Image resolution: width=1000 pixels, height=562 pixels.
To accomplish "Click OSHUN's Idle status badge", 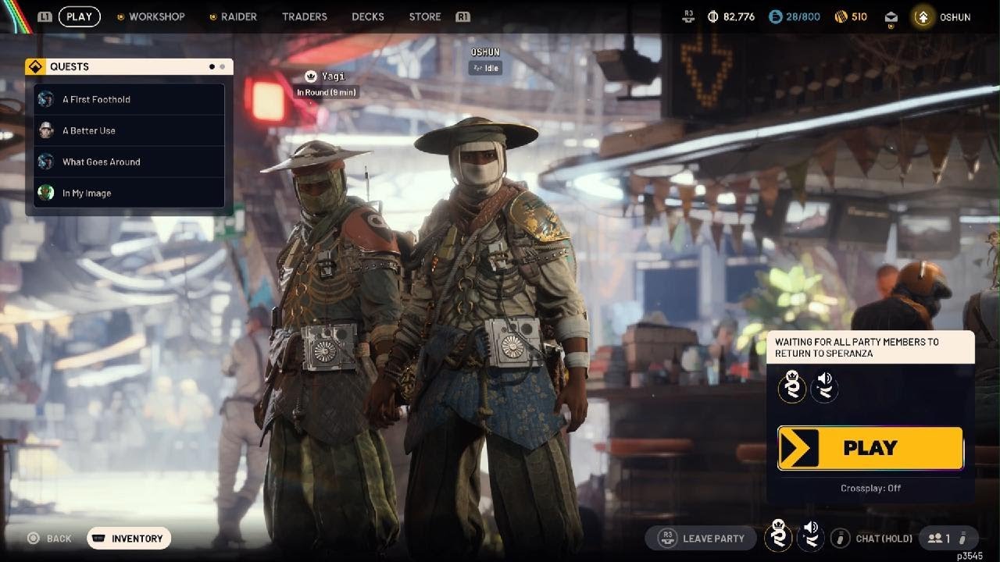I will (x=485, y=68).
